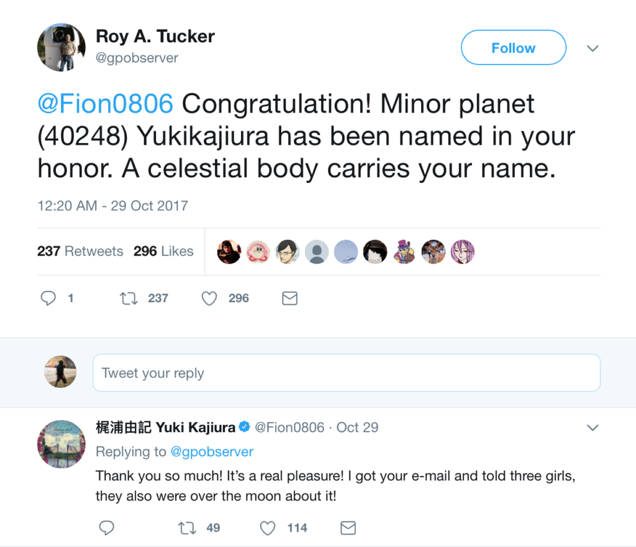Open the @gpobserver link in reply
Image resolution: width=636 pixels, height=547 pixels.
point(212,451)
